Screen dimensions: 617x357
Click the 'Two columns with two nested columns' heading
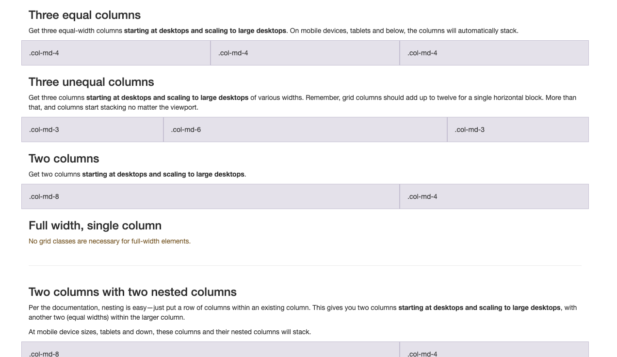132,292
